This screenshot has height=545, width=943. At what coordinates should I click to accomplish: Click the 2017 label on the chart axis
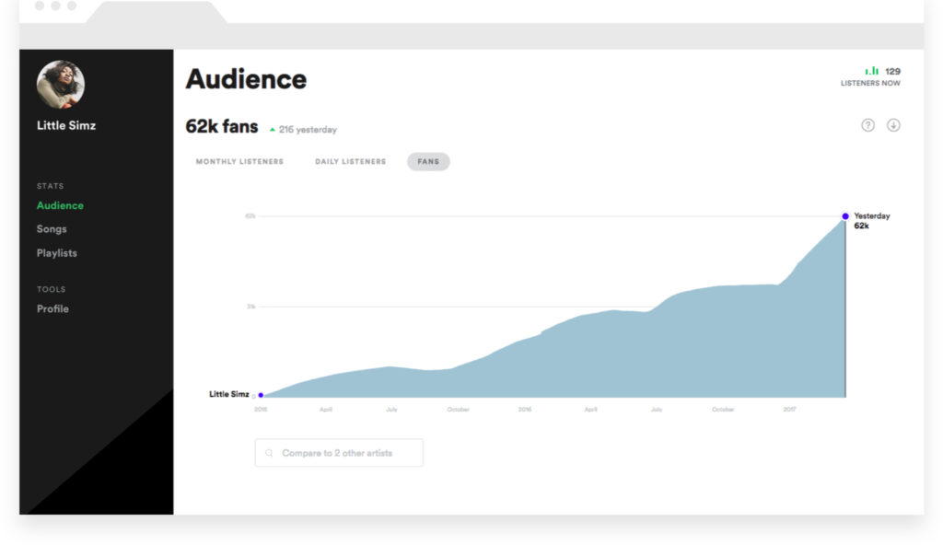tap(789, 410)
